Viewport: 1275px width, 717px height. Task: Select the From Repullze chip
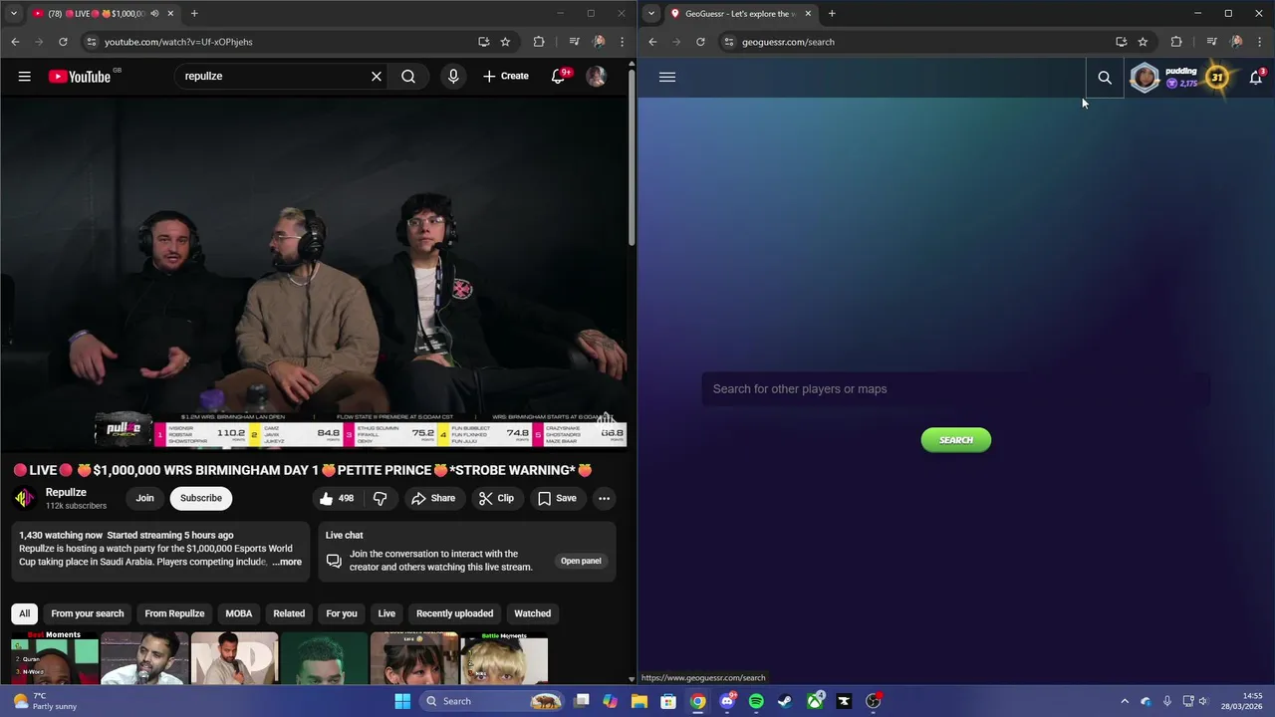tap(174, 613)
